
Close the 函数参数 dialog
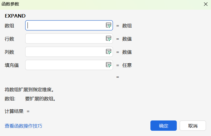206,4
